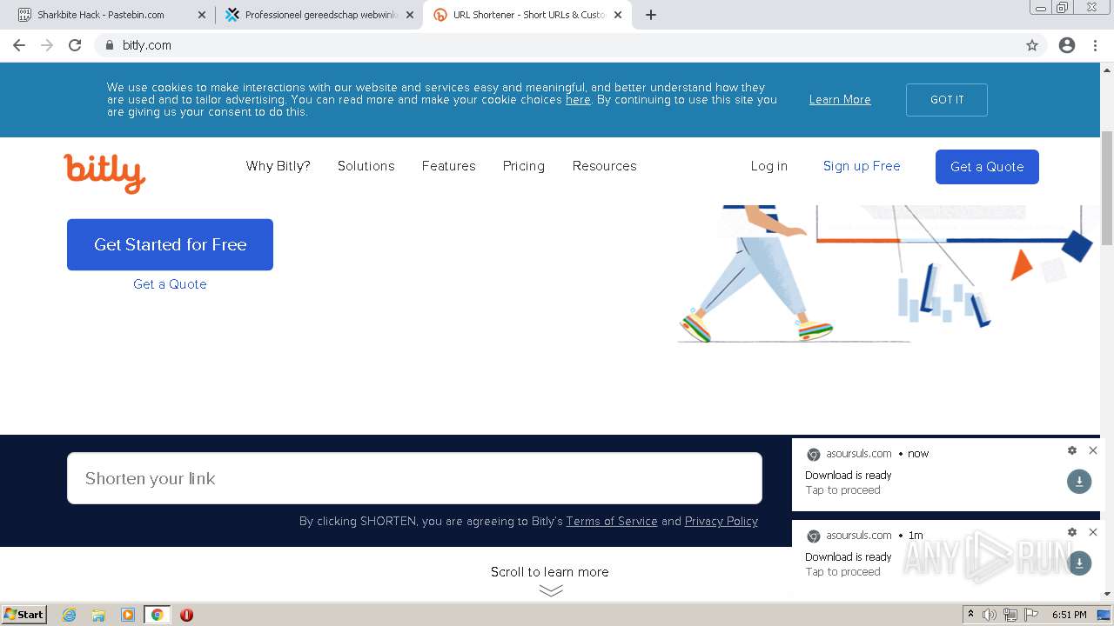Click the Log in link
Screen dimensions: 1114x626
tap(769, 166)
